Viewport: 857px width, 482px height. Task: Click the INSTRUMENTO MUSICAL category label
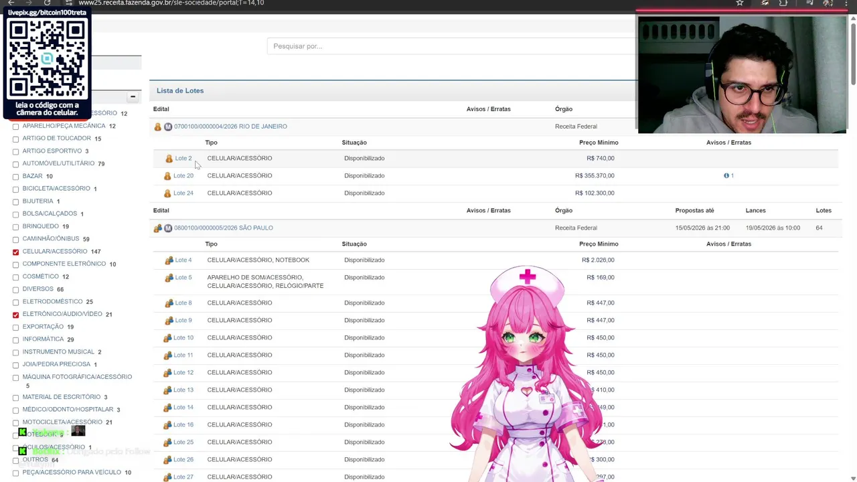pyautogui.click(x=58, y=352)
